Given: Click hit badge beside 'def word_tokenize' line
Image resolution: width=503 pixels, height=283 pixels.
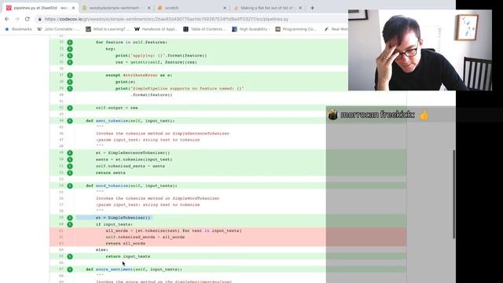Looking at the screenshot, I should tap(70, 186).
